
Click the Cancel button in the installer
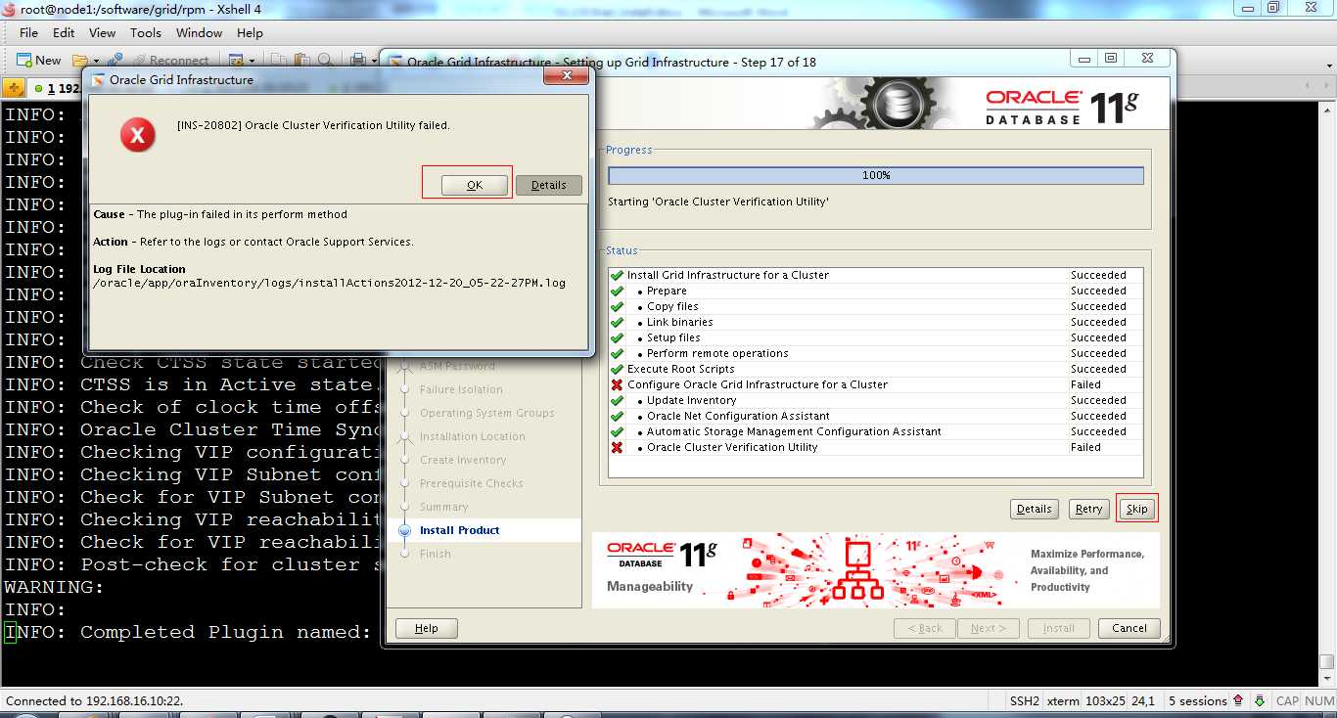1130,628
